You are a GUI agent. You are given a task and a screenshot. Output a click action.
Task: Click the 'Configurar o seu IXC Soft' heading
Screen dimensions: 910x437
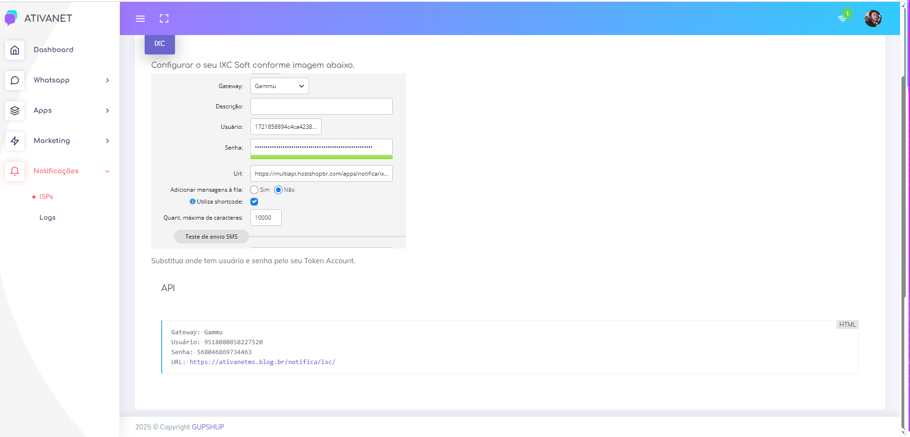pyautogui.click(x=253, y=65)
